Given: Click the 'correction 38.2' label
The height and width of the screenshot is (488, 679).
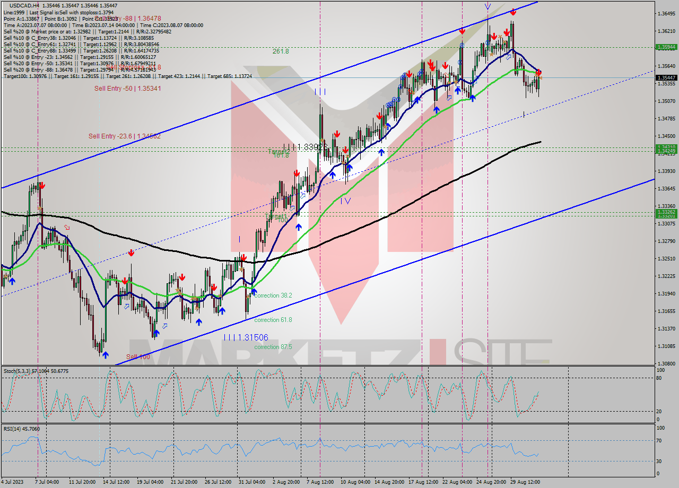Looking at the screenshot, I should (273, 295).
